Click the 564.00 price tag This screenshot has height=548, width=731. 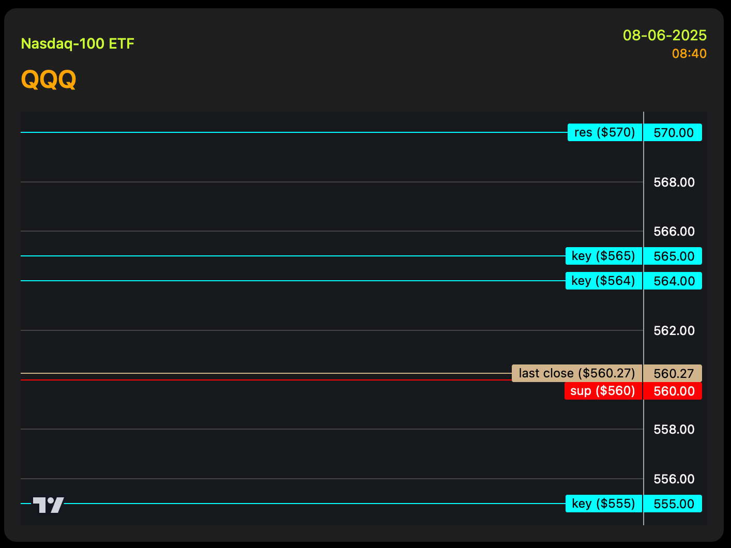(673, 281)
